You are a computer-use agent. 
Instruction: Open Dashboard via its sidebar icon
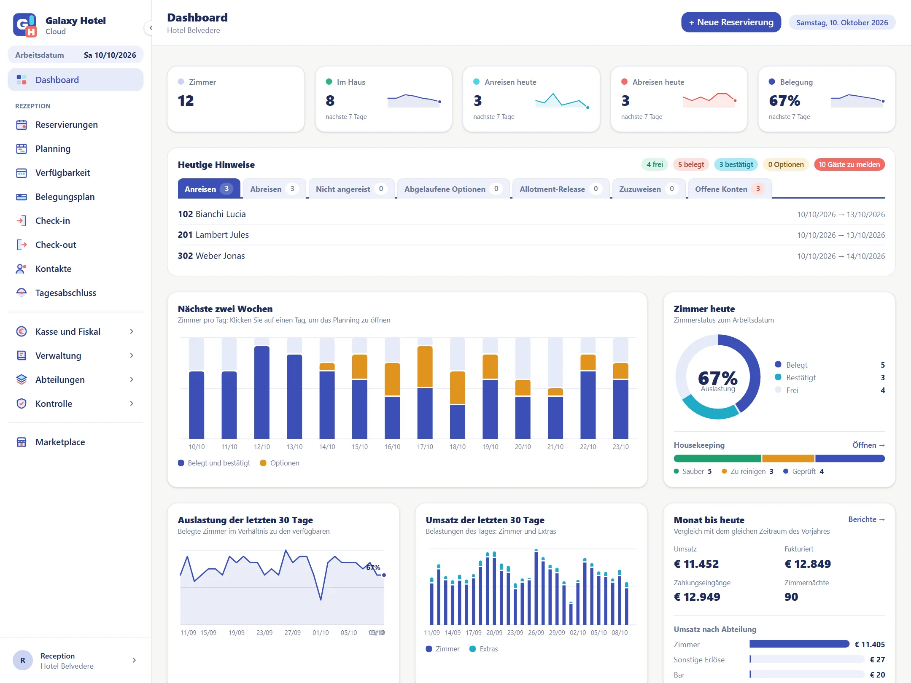click(x=22, y=80)
